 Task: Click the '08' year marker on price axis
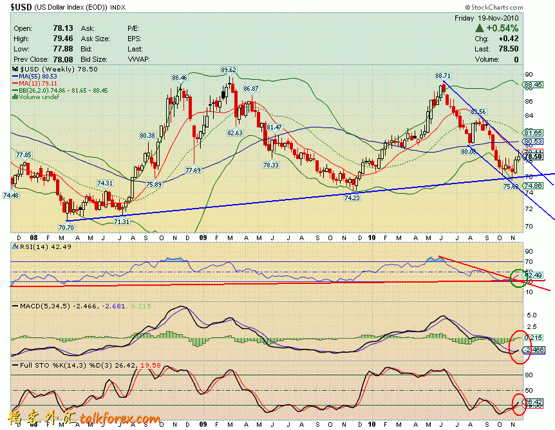pos(33,238)
